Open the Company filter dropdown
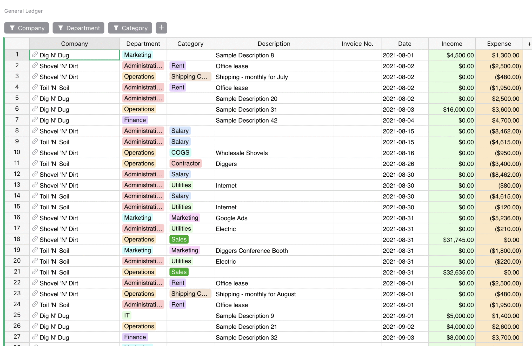 tap(26, 28)
